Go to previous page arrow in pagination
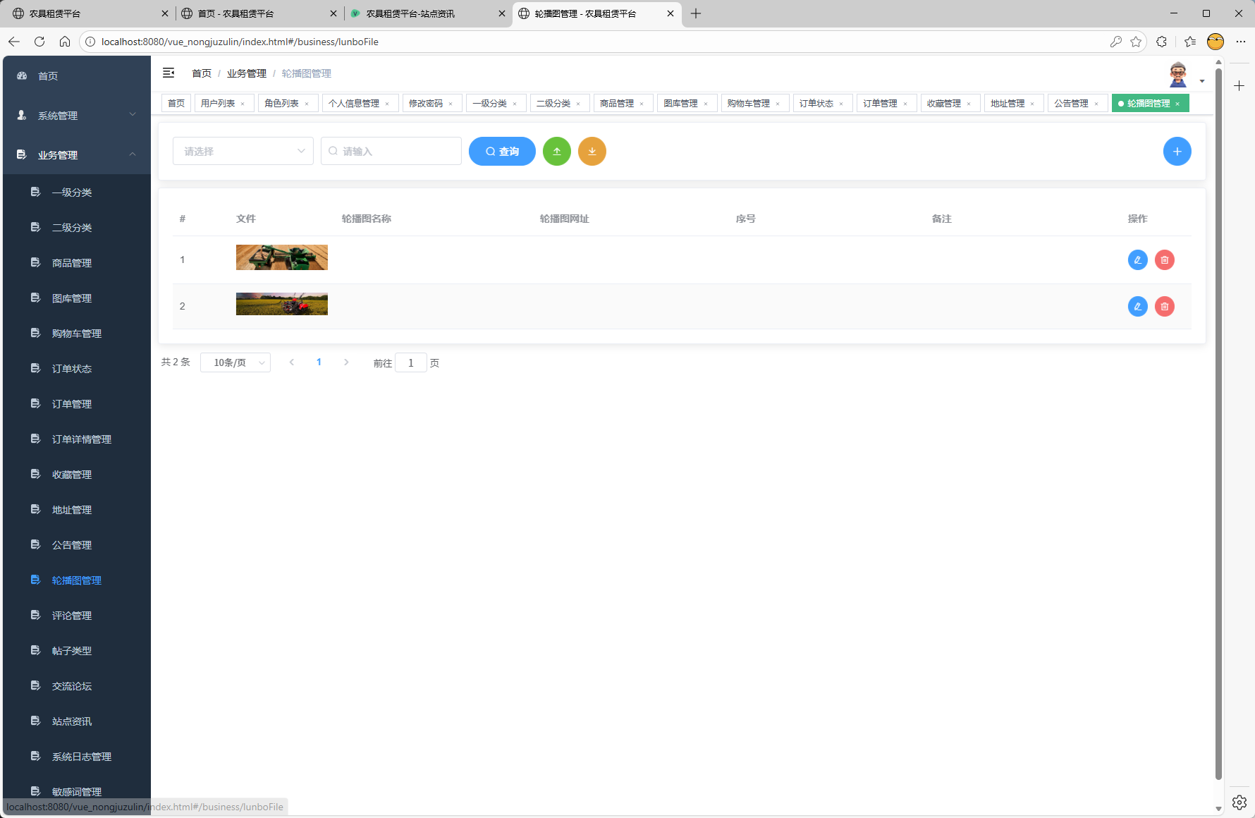Screen dimensions: 1255x818 [292, 362]
